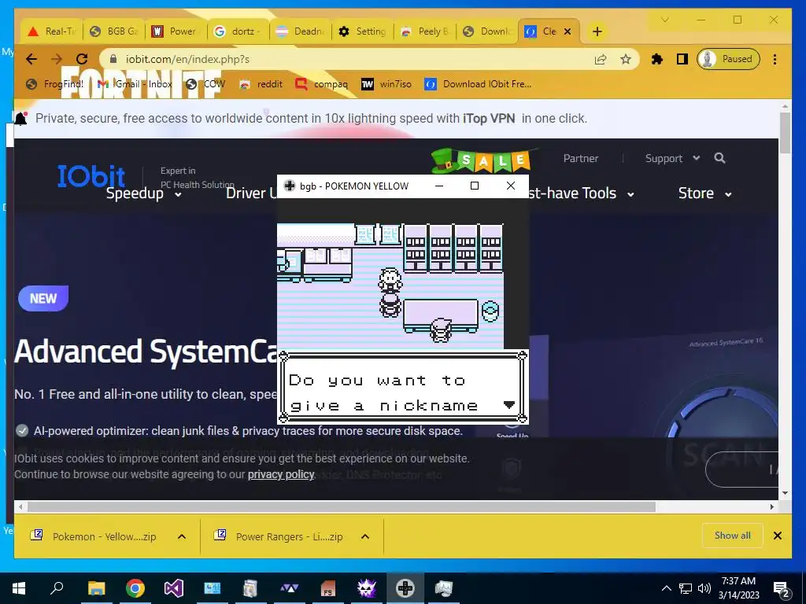Toggle the Chrome side panel icon
This screenshot has width=806, height=604.
pos(682,59)
